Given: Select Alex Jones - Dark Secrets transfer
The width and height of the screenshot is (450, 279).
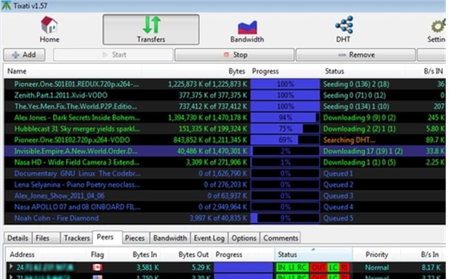Looking at the screenshot, I should [x=225, y=118].
